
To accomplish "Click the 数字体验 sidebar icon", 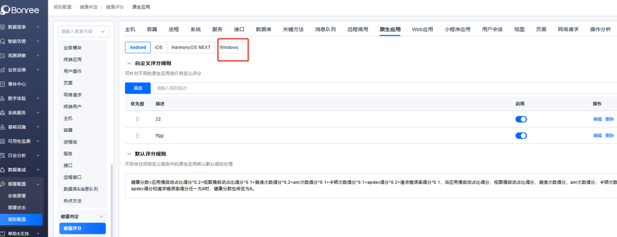I will 3,99.
